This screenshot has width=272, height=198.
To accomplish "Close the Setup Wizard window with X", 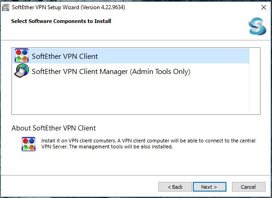I will [x=264, y=7].
